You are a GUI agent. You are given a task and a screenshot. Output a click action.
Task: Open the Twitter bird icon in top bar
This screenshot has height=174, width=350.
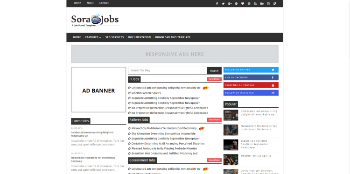click(x=223, y=4)
